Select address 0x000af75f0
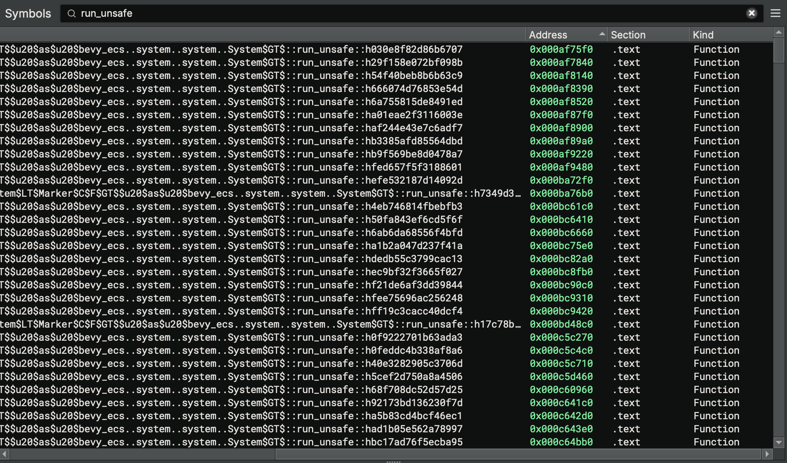Screen dimensions: 787x463 pyautogui.click(x=561, y=49)
